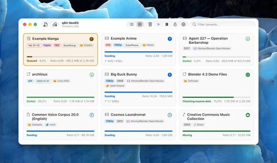Click the 2008 tag on Big Buck Bunny
Image resolution: width=277 pixels, height=163 pixels.
[120, 81]
